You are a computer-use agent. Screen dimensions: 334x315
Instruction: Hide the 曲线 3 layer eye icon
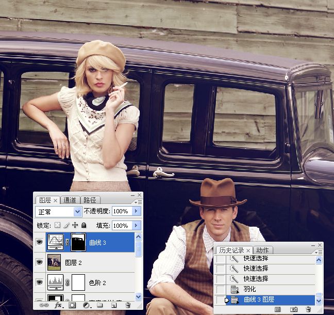(40, 242)
